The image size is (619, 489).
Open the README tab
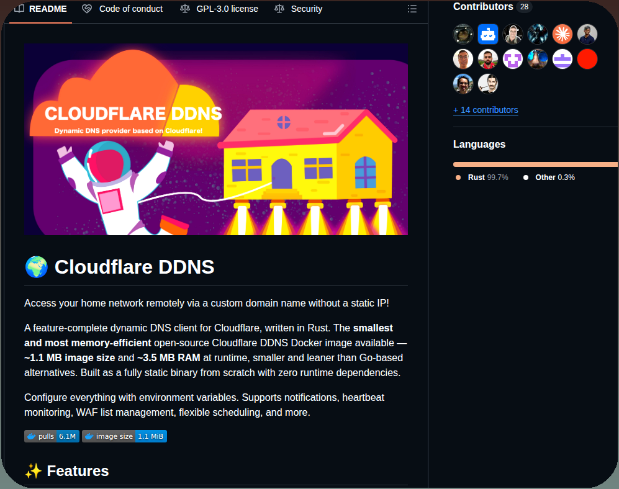tap(40, 9)
